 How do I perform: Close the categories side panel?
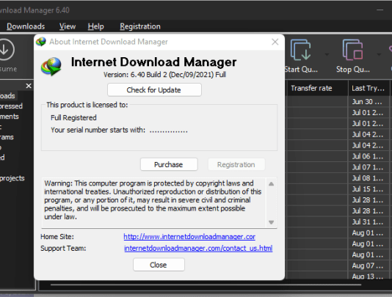coord(29,86)
